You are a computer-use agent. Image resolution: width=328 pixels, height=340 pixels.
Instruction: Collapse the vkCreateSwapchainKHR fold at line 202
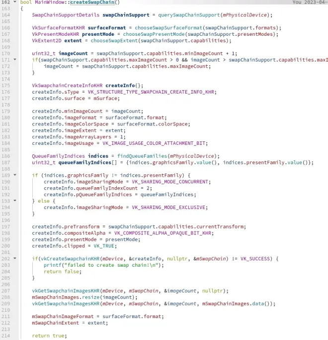(15, 258)
